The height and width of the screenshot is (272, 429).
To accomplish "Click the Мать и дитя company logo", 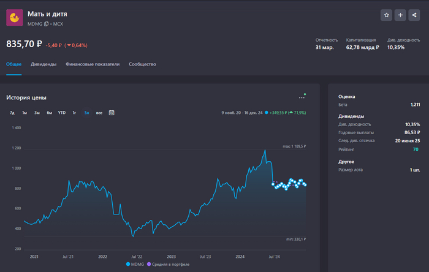I will click(x=15, y=18).
